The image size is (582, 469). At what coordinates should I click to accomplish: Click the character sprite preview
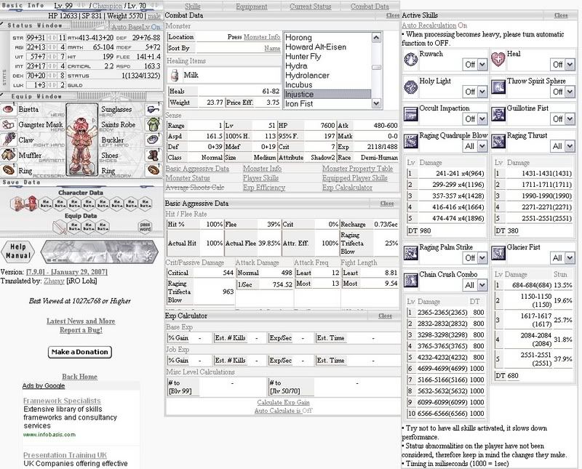82,140
